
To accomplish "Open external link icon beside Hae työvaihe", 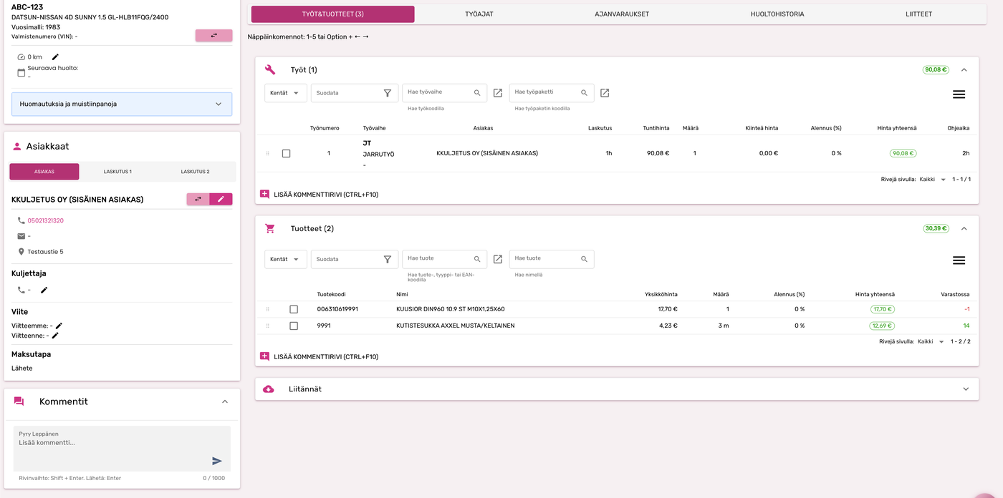I will [x=498, y=93].
